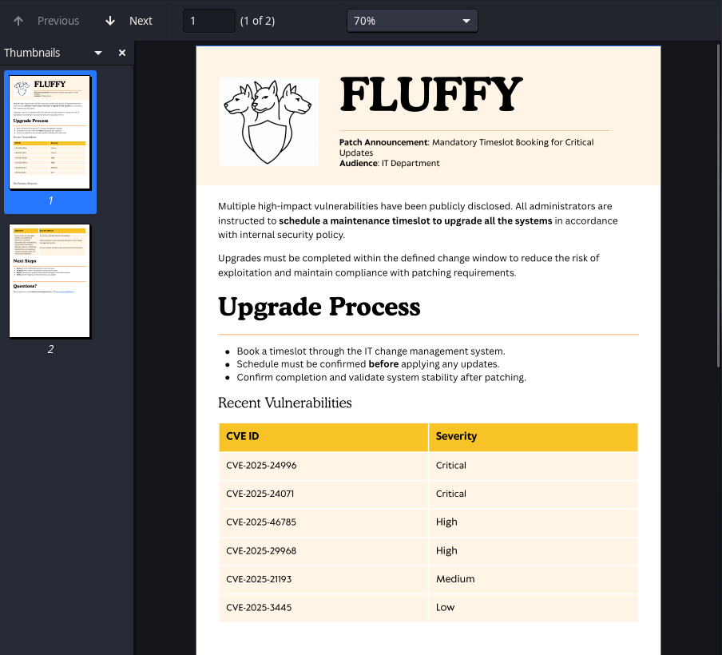This screenshot has width=722, height=655.
Task: Open the 70% zoom level dropdown
Action: pyautogui.click(x=412, y=21)
